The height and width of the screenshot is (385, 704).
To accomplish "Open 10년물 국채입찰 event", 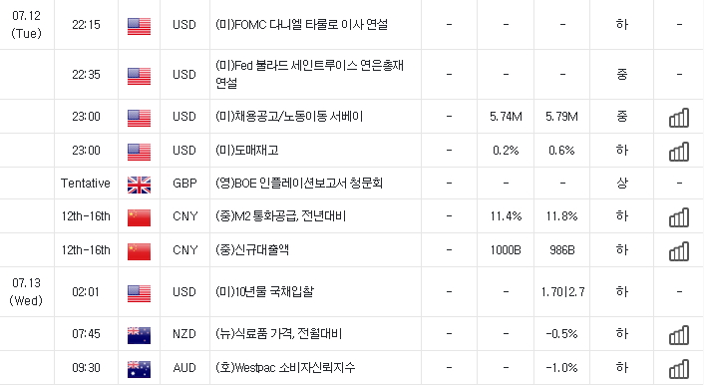I will coord(264,291).
